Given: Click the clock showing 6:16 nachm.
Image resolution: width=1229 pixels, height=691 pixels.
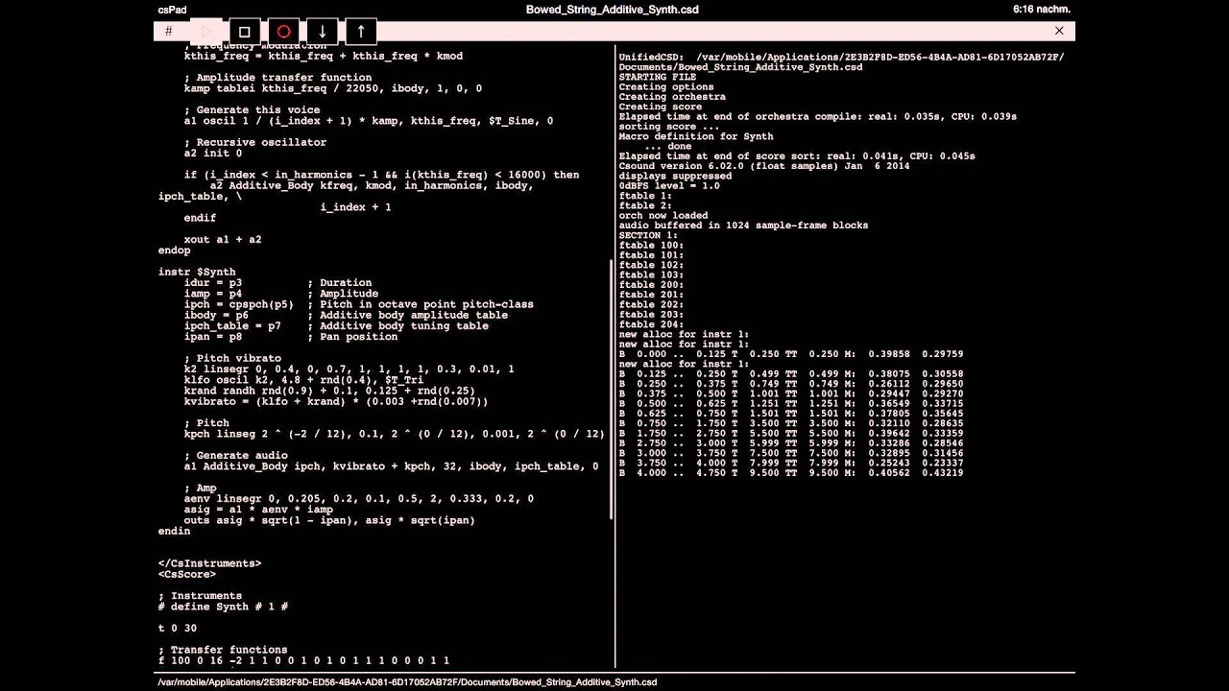Looking at the screenshot, I should tap(1041, 10).
